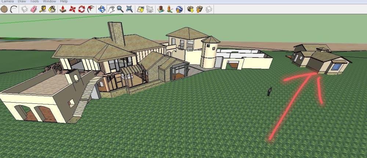This screenshot has height=158, width=367.
Task: Click the small human figure on the lawn
Action: click(269, 92)
